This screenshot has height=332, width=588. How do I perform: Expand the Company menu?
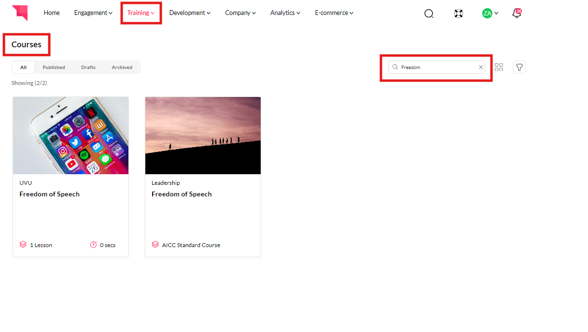[x=240, y=13]
